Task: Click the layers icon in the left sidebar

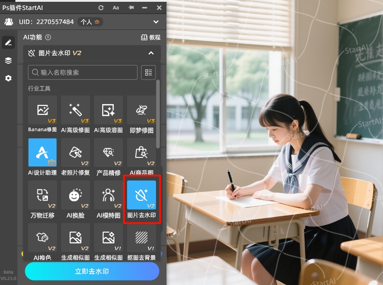Action: click(8, 60)
